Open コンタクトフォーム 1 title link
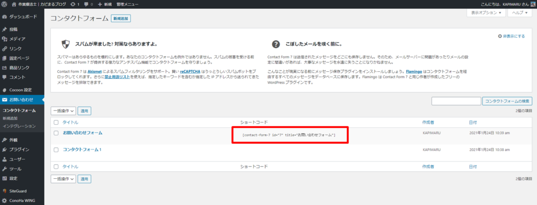The height and width of the screenshot is (205, 537). point(82,149)
